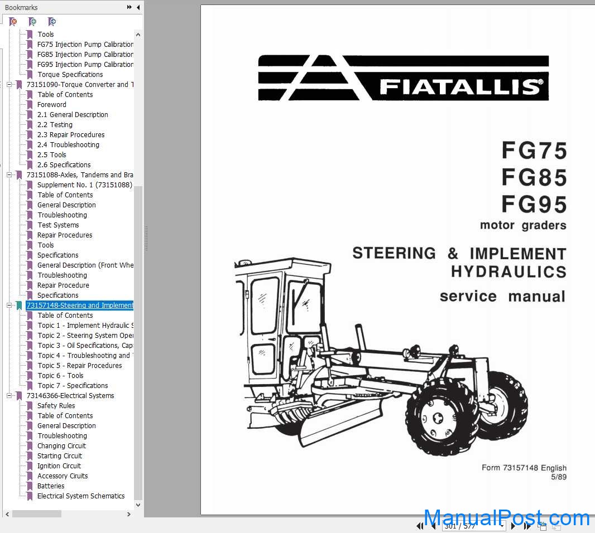
Task: Click bookmarks horizontal scrollbar right arrow
Action: (128, 514)
